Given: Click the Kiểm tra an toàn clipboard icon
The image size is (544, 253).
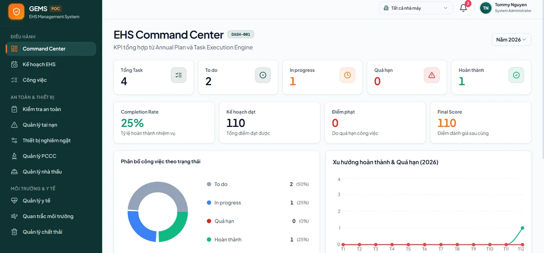Looking at the screenshot, I should coord(15,109).
